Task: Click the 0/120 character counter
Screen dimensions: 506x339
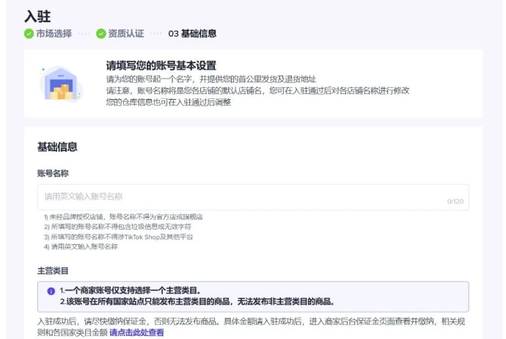Action: (x=455, y=201)
